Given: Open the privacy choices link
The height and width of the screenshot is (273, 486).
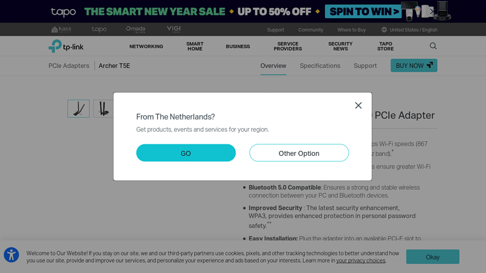Looking at the screenshot, I should coord(361,261).
